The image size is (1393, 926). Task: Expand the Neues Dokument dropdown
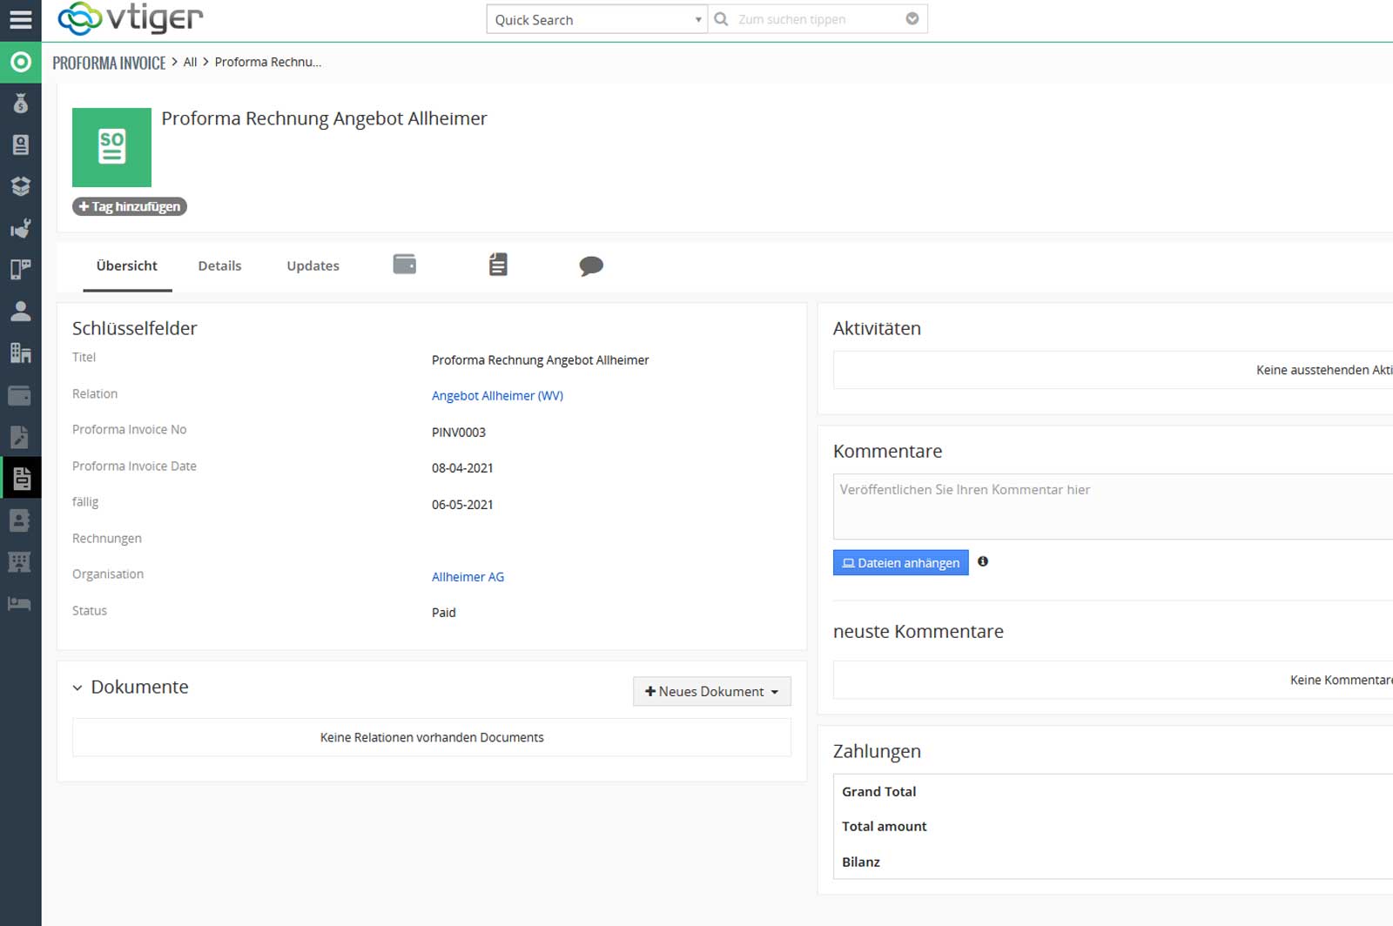775,691
